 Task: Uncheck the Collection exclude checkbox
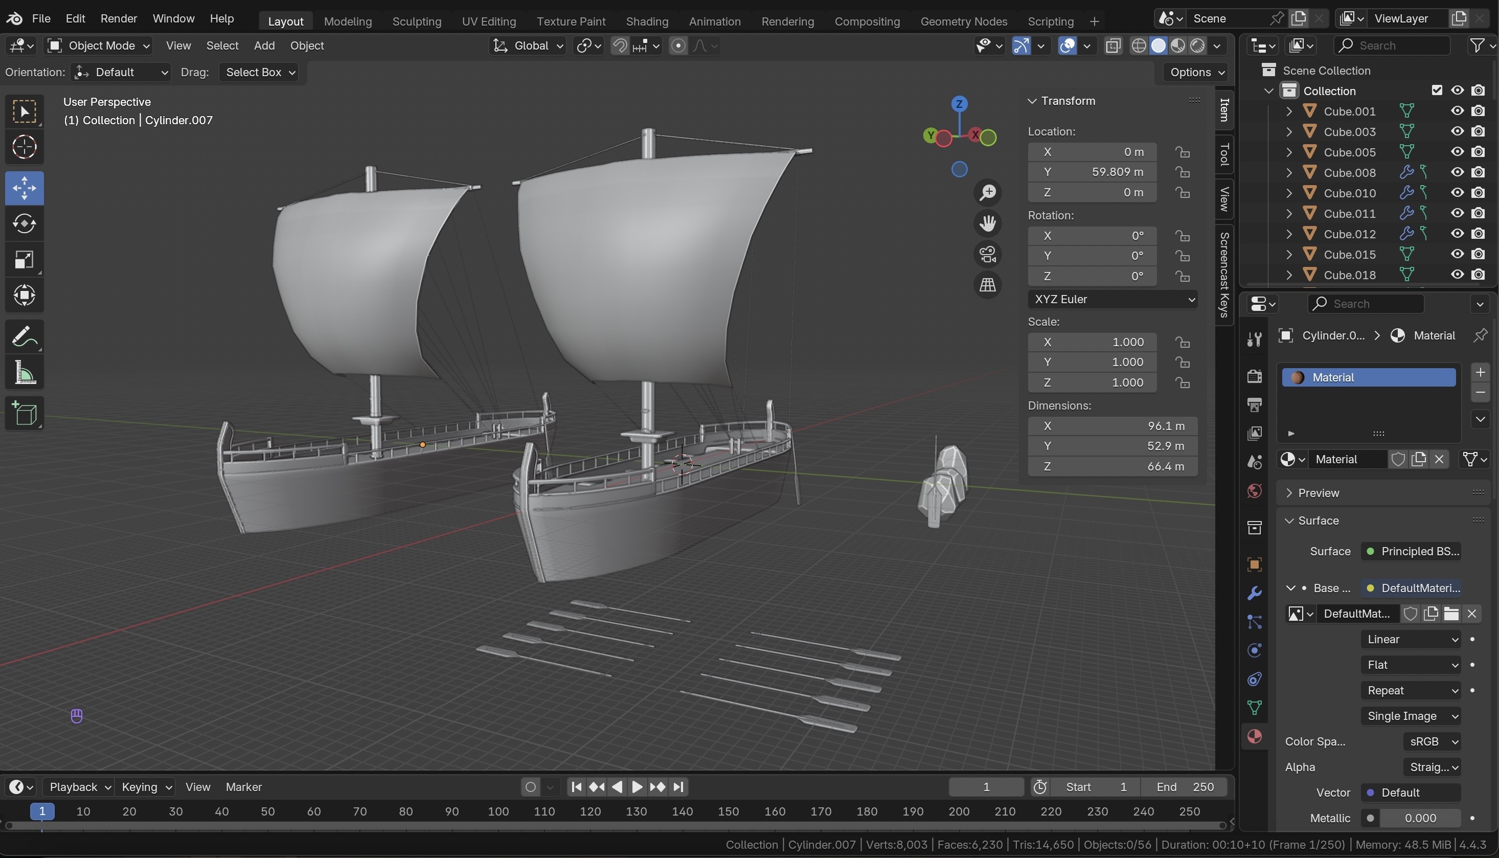(1437, 90)
